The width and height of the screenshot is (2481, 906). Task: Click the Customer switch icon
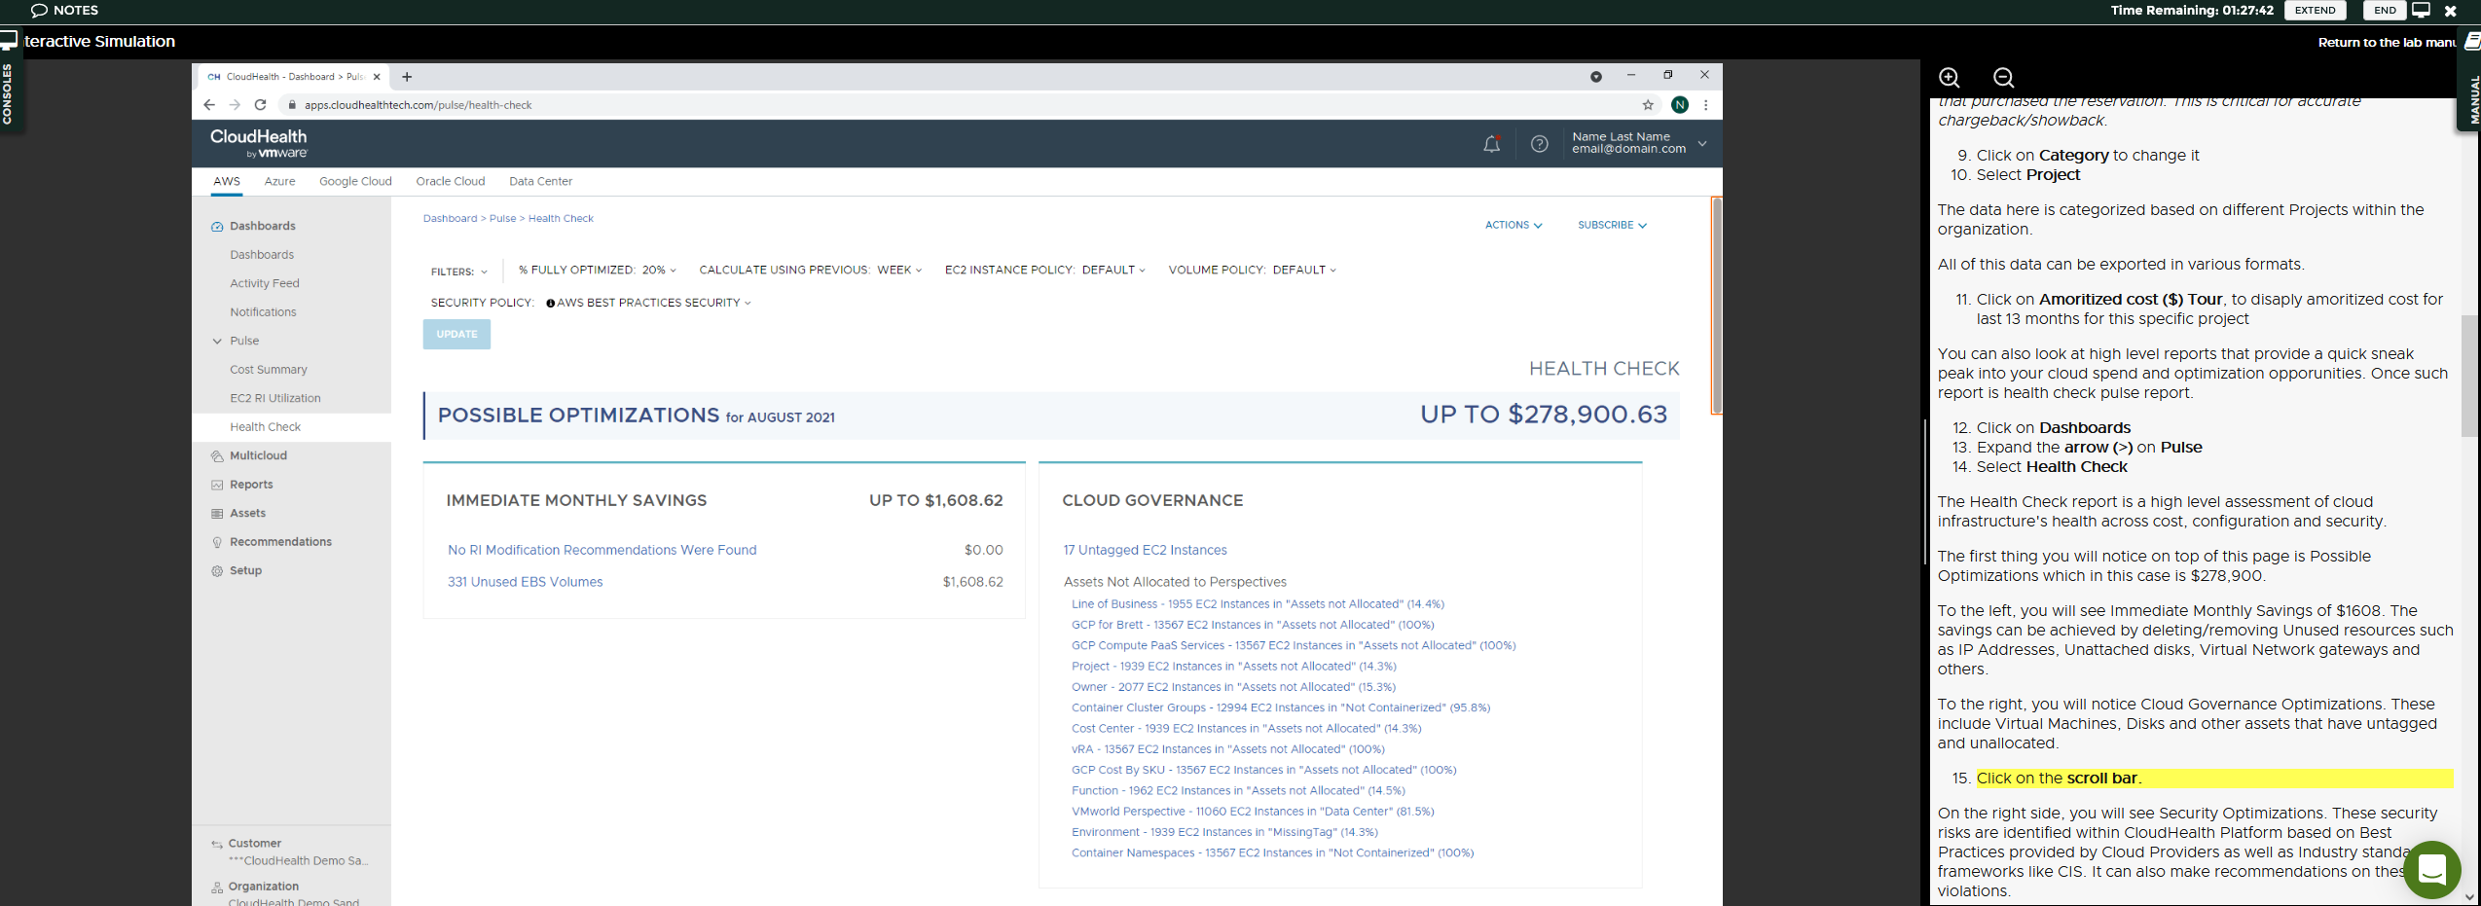pyautogui.click(x=217, y=845)
